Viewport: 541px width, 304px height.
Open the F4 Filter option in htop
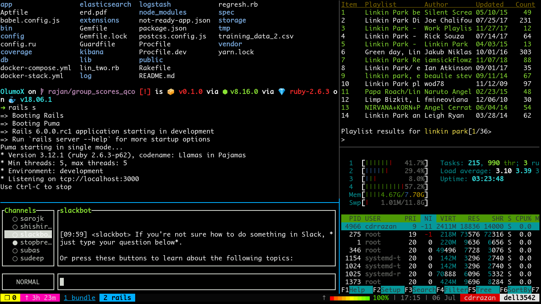pyautogui.click(x=456, y=290)
